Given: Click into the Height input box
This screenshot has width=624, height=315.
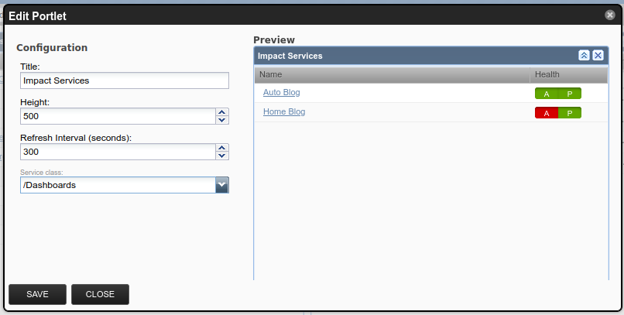Looking at the screenshot, I should [116, 116].
